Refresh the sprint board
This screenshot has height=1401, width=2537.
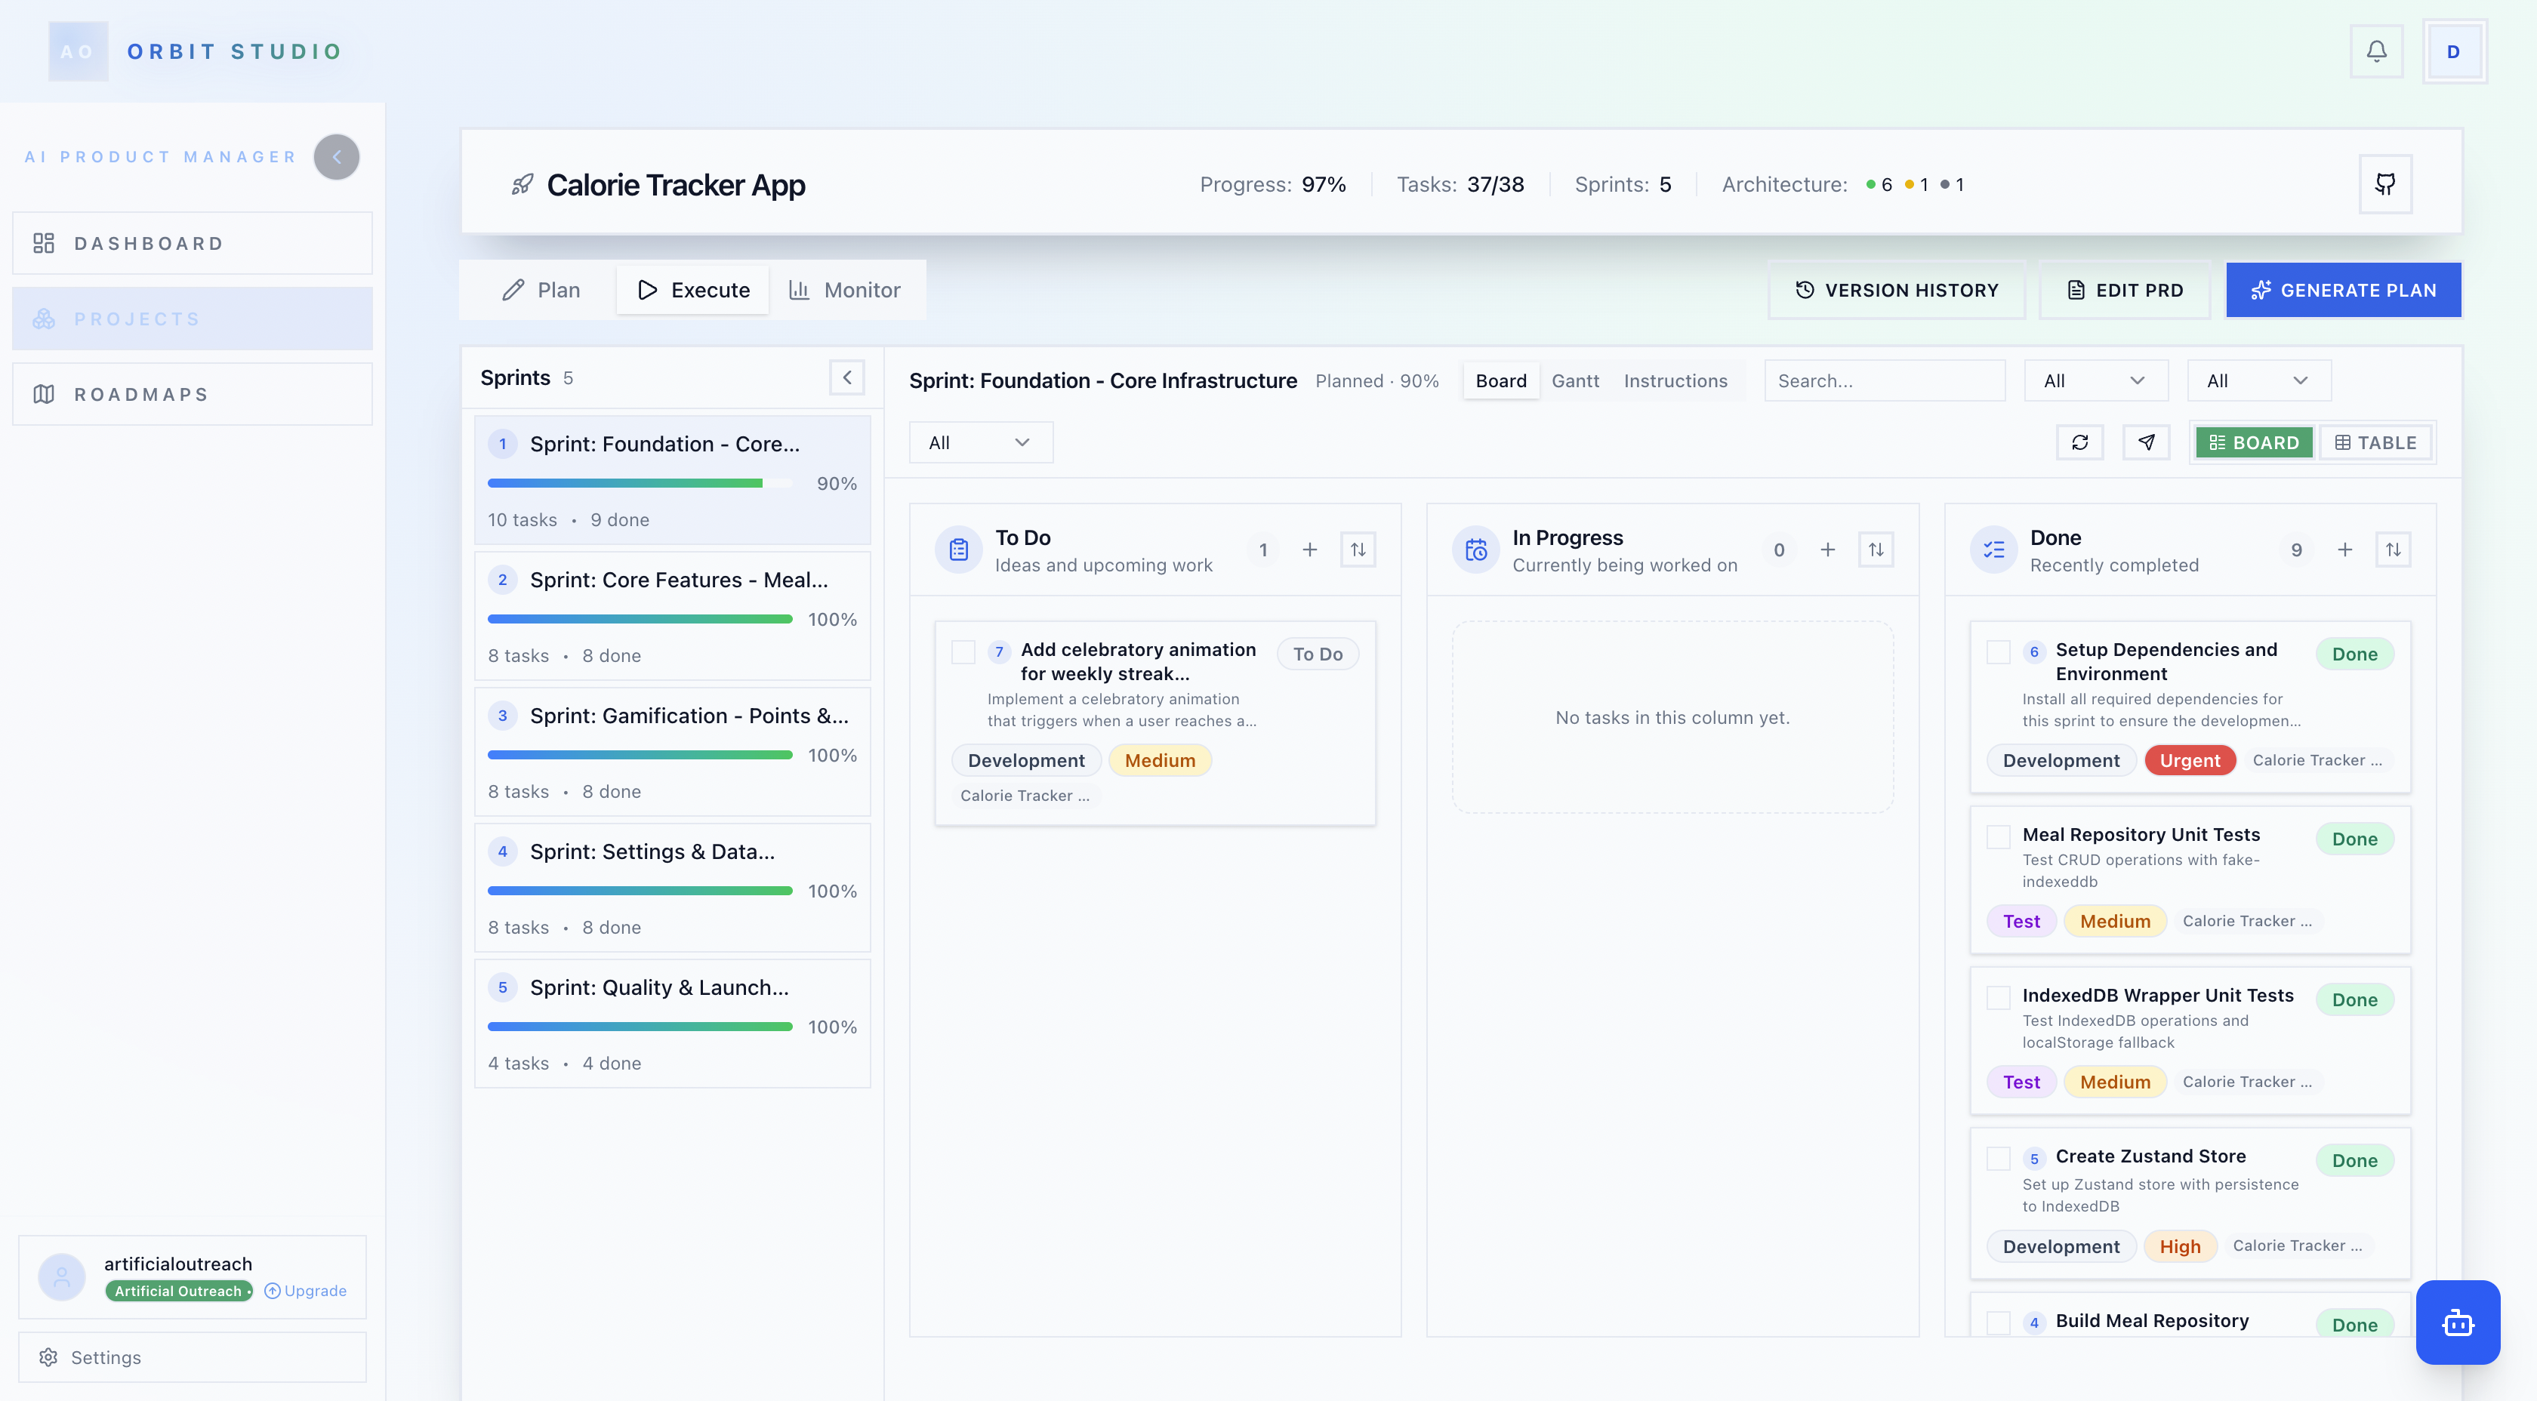(x=2079, y=442)
